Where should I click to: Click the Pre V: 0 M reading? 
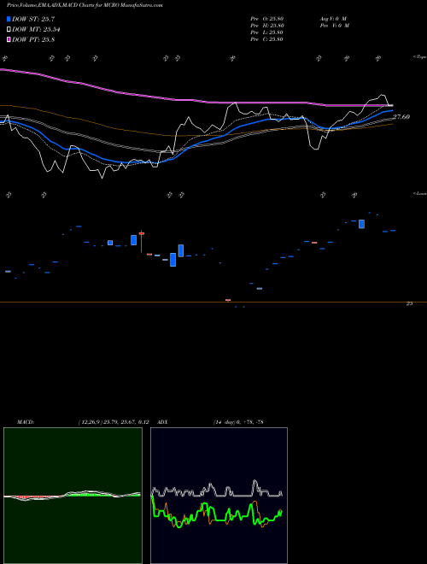[x=336, y=26]
